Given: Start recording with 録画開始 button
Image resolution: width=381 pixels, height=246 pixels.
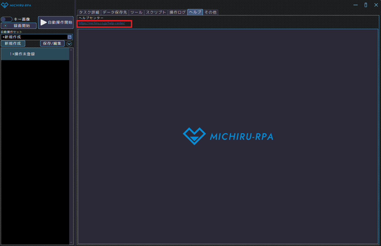Looking at the screenshot, I should click(19, 26).
